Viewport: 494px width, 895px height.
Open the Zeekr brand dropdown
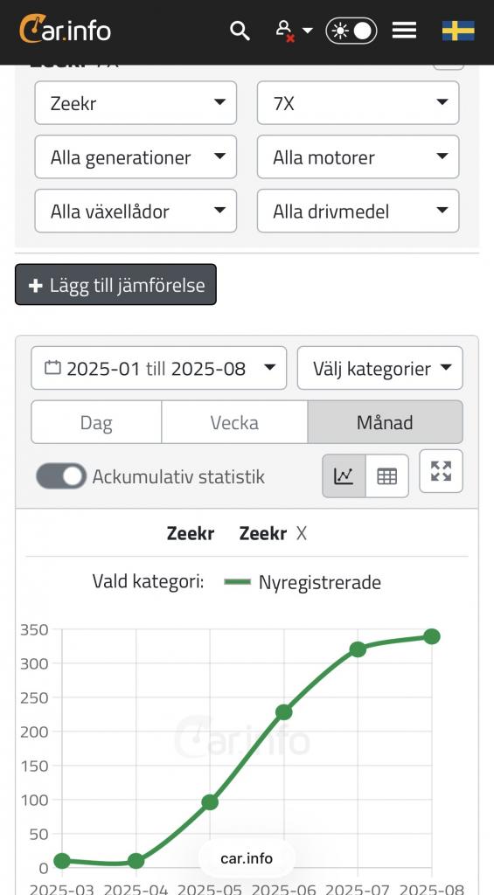pyautogui.click(x=136, y=103)
